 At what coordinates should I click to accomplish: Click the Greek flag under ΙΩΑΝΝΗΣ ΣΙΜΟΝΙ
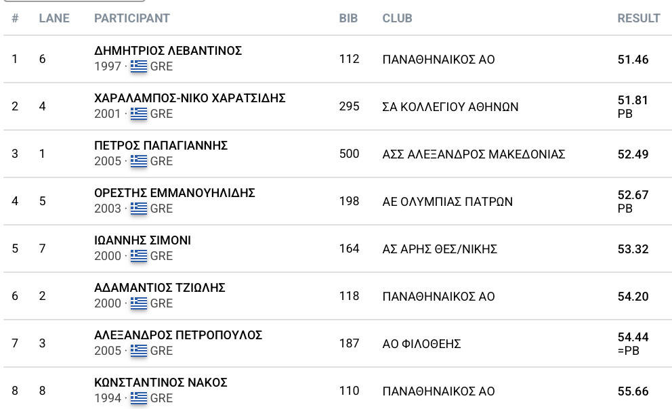(x=139, y=256)
